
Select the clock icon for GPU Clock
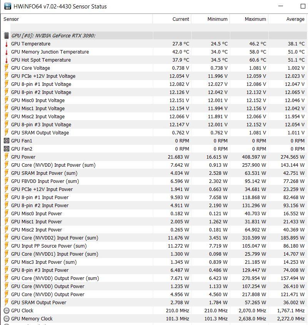(x=7, y=310)
